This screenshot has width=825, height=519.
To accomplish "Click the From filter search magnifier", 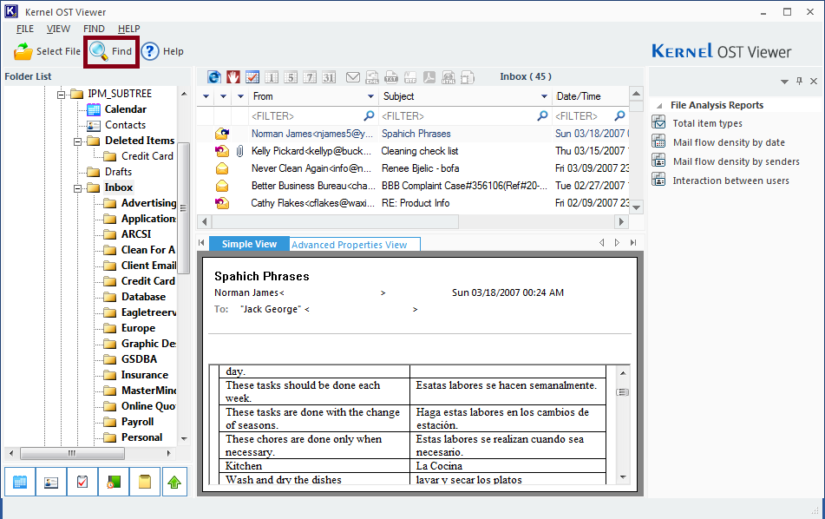I will 370,115.
